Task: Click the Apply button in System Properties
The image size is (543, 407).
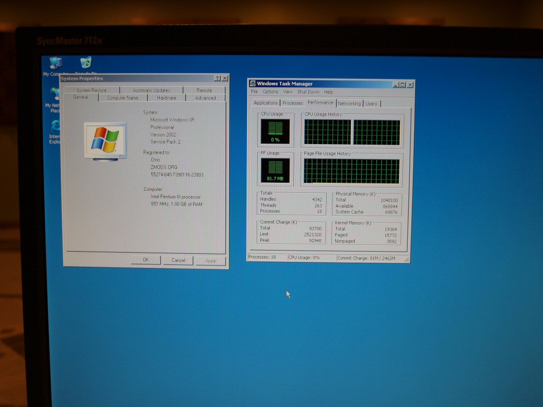Action: [x=211, y=261]
